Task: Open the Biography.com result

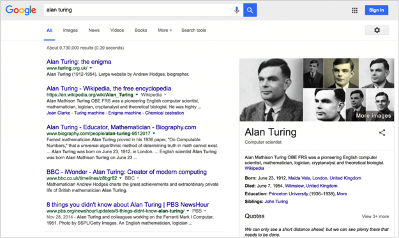Action: point(121,127)
